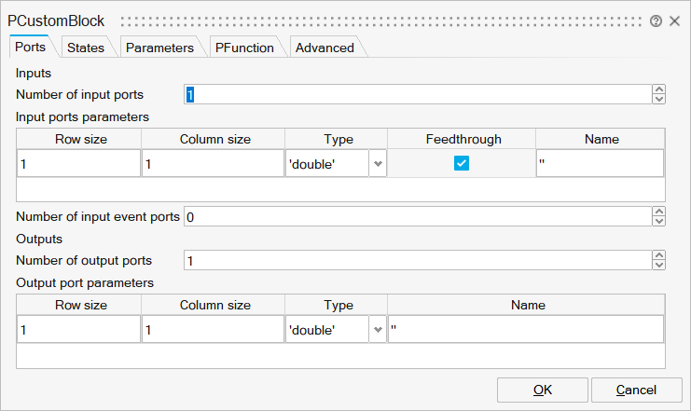Increment number of input event ports
691x411 pixels.
[659, 212]
